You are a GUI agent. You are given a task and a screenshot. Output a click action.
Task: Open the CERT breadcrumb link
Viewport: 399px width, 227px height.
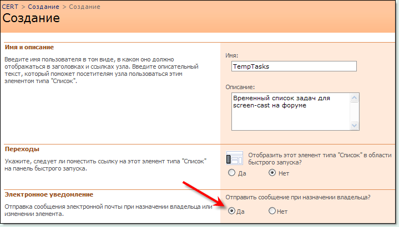10,7
